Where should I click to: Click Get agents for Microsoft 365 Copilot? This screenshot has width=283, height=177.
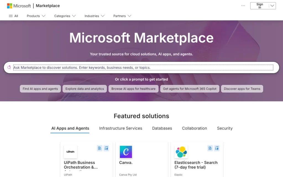(190, 89)
